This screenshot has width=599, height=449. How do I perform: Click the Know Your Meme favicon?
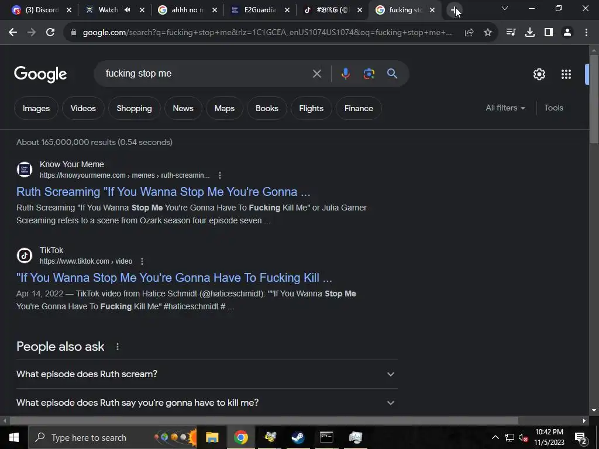[25, 170]
